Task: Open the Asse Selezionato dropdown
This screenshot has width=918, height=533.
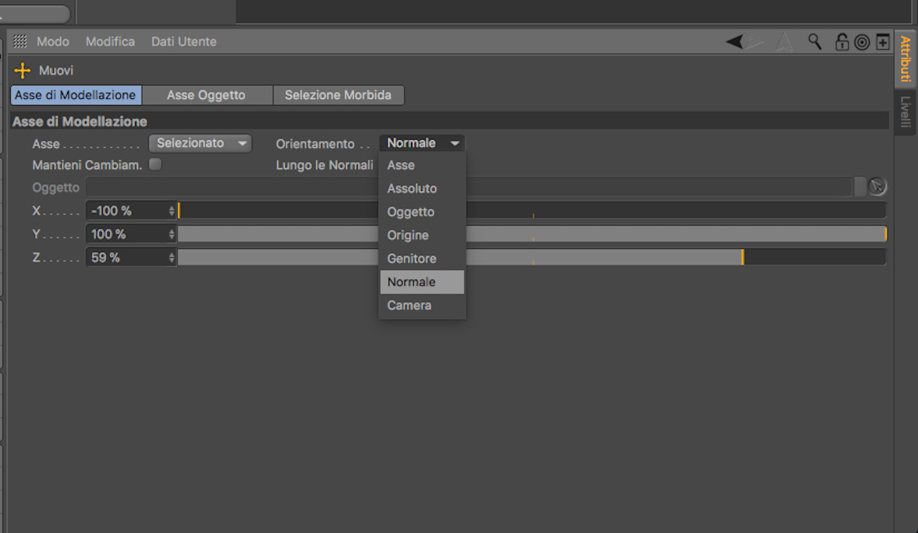Action: coord(200,143)
